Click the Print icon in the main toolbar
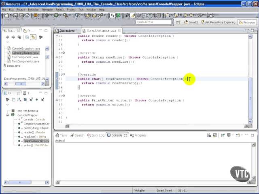Image resolution: width=259 pixels, height=194 pixels. pos(28,15)
